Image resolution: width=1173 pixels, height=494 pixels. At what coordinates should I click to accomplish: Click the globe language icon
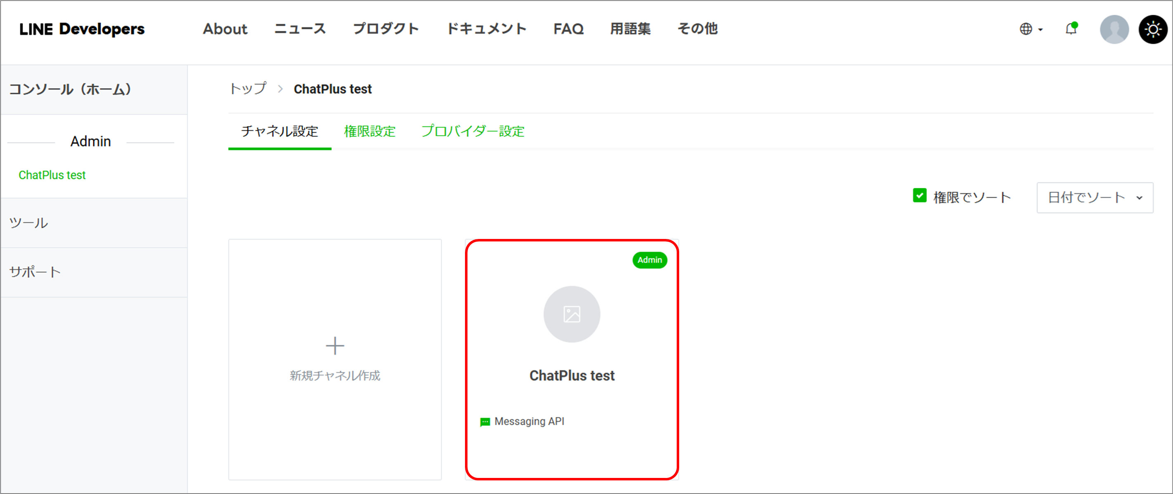(1025, 29)
